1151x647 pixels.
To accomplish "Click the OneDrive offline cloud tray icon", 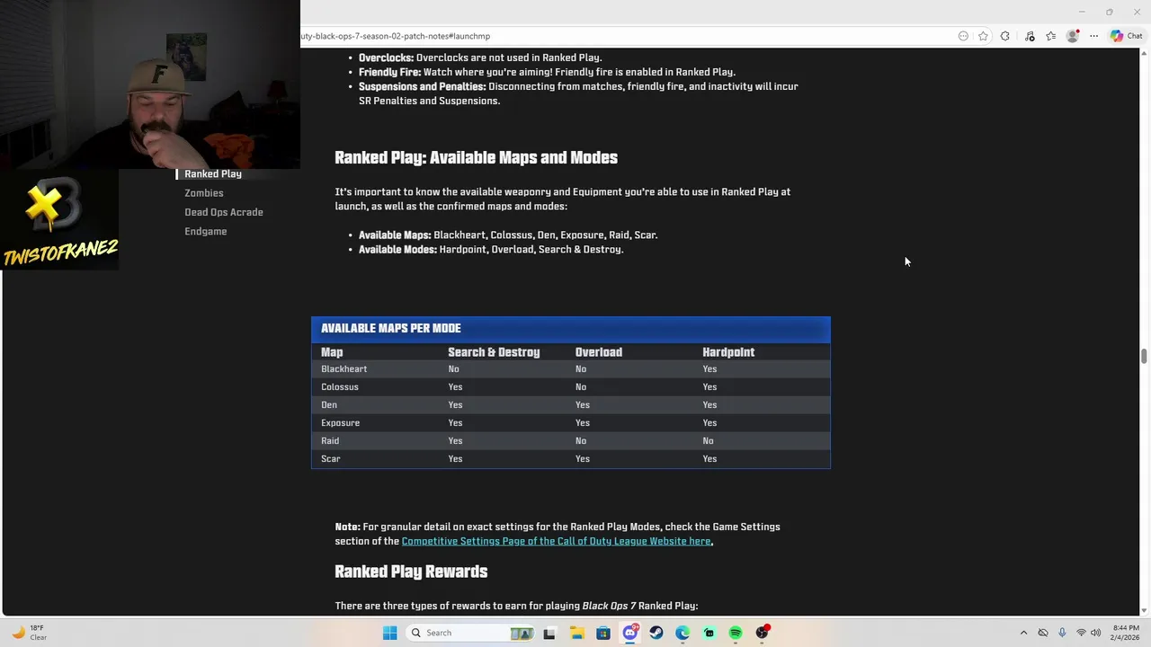I will (x=1043, y=633).
